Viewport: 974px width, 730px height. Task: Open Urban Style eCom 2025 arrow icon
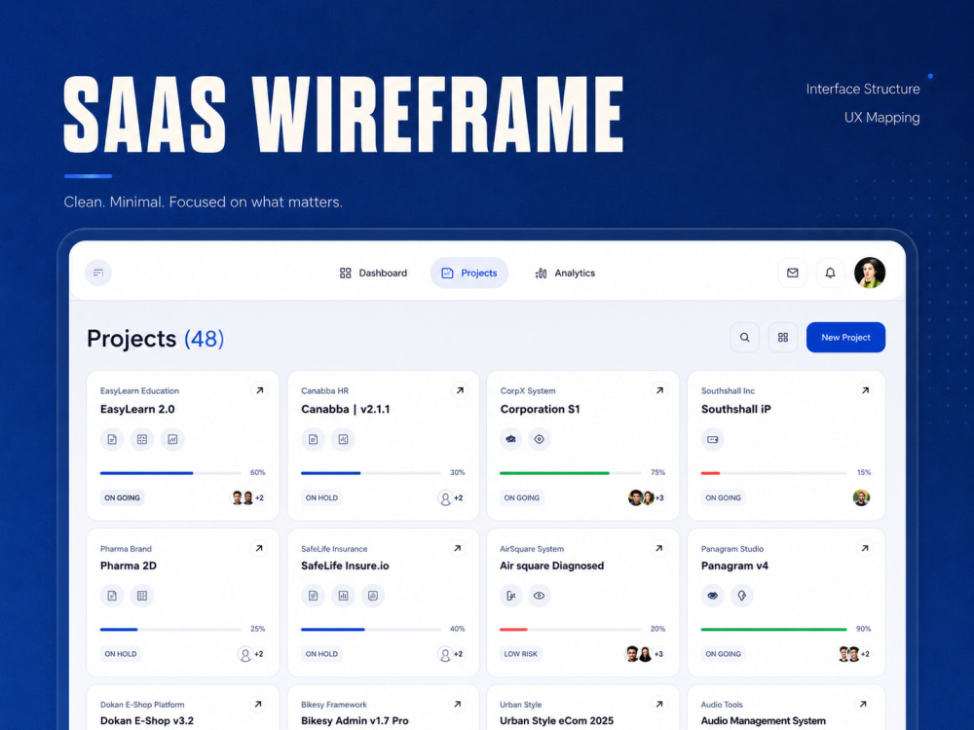coord(659,704)
